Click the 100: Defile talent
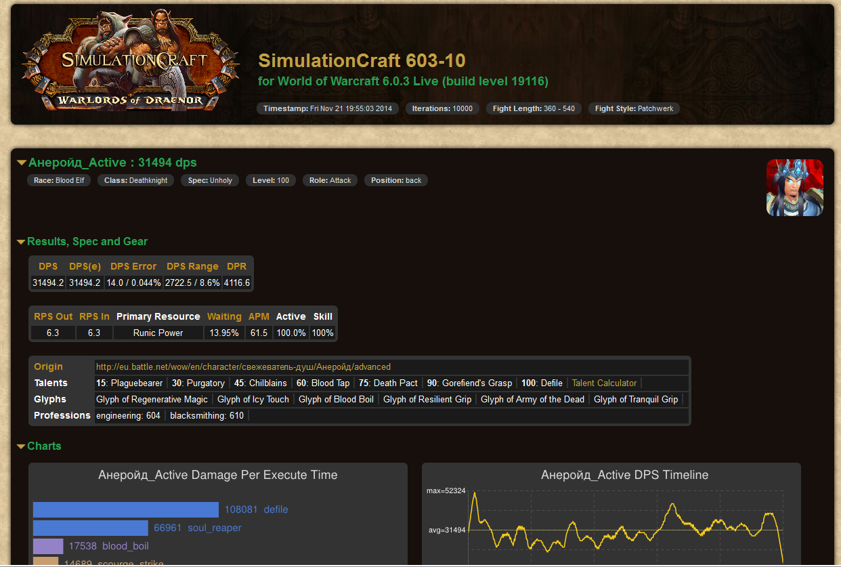This screenshot has height=567, width=841. 542,383
